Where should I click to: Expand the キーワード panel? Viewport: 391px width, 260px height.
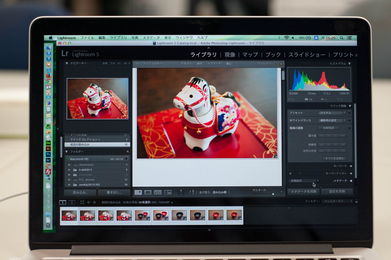tap(351, 166)
